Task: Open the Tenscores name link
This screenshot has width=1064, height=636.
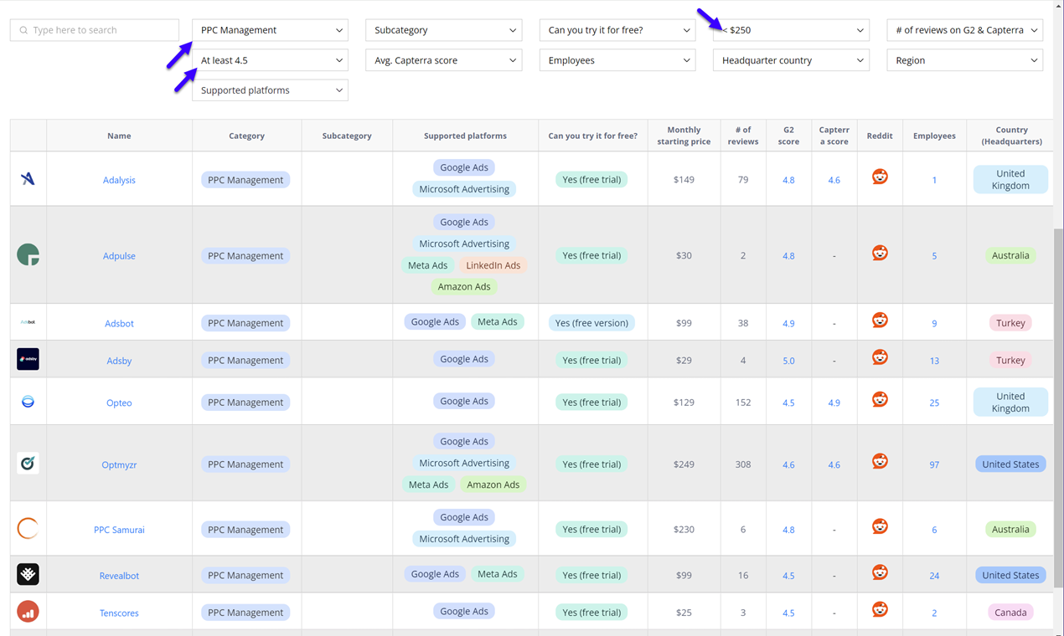Action: (x=119, y=613)
